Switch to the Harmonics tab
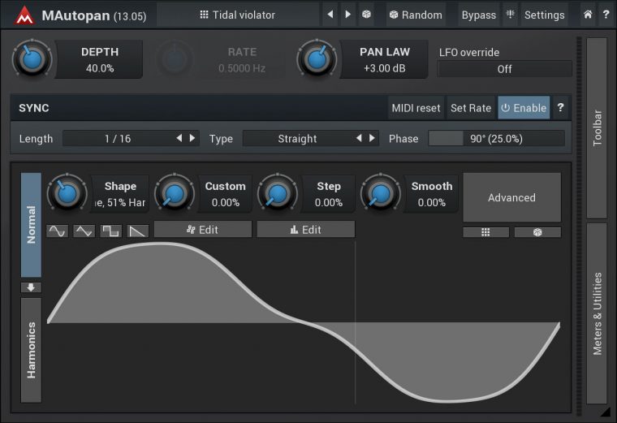The height and width of the screenshot is (423, 617). coord(32,350)
